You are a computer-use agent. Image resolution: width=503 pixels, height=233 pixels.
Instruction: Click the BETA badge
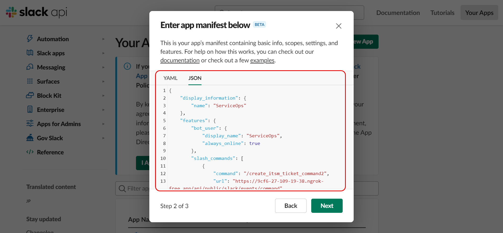click(259, 25)
